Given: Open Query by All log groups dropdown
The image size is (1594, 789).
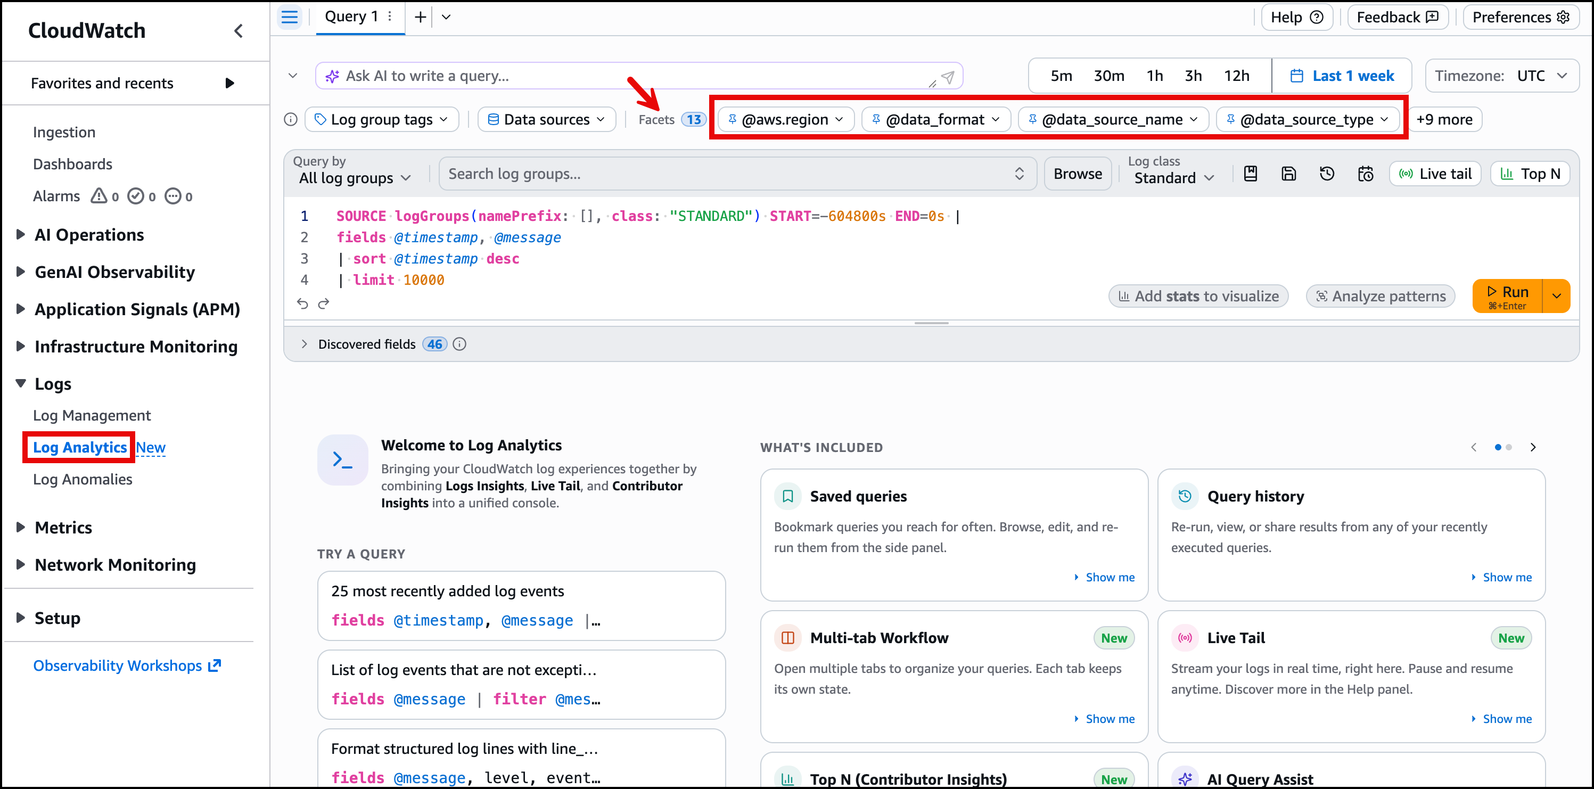Looking at the screenshot, I should [355, 178].
